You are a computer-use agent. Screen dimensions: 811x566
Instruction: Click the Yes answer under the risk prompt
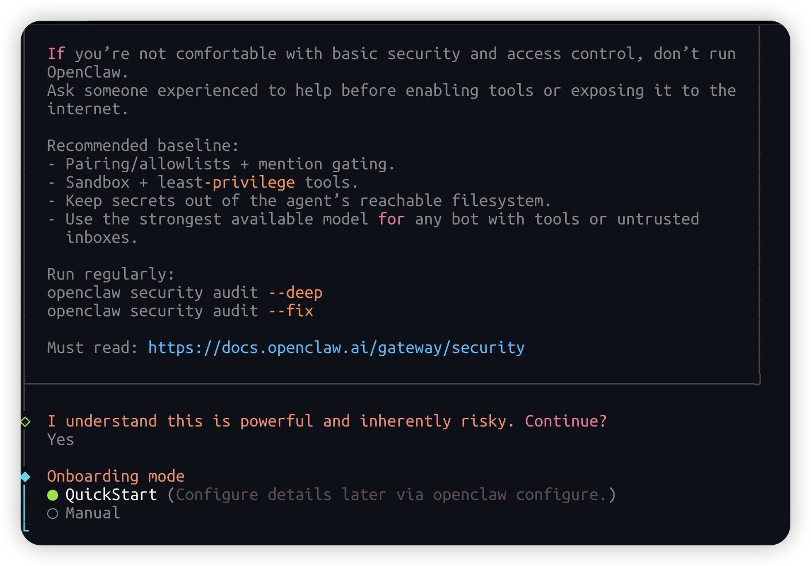click(x=60, y=440)
